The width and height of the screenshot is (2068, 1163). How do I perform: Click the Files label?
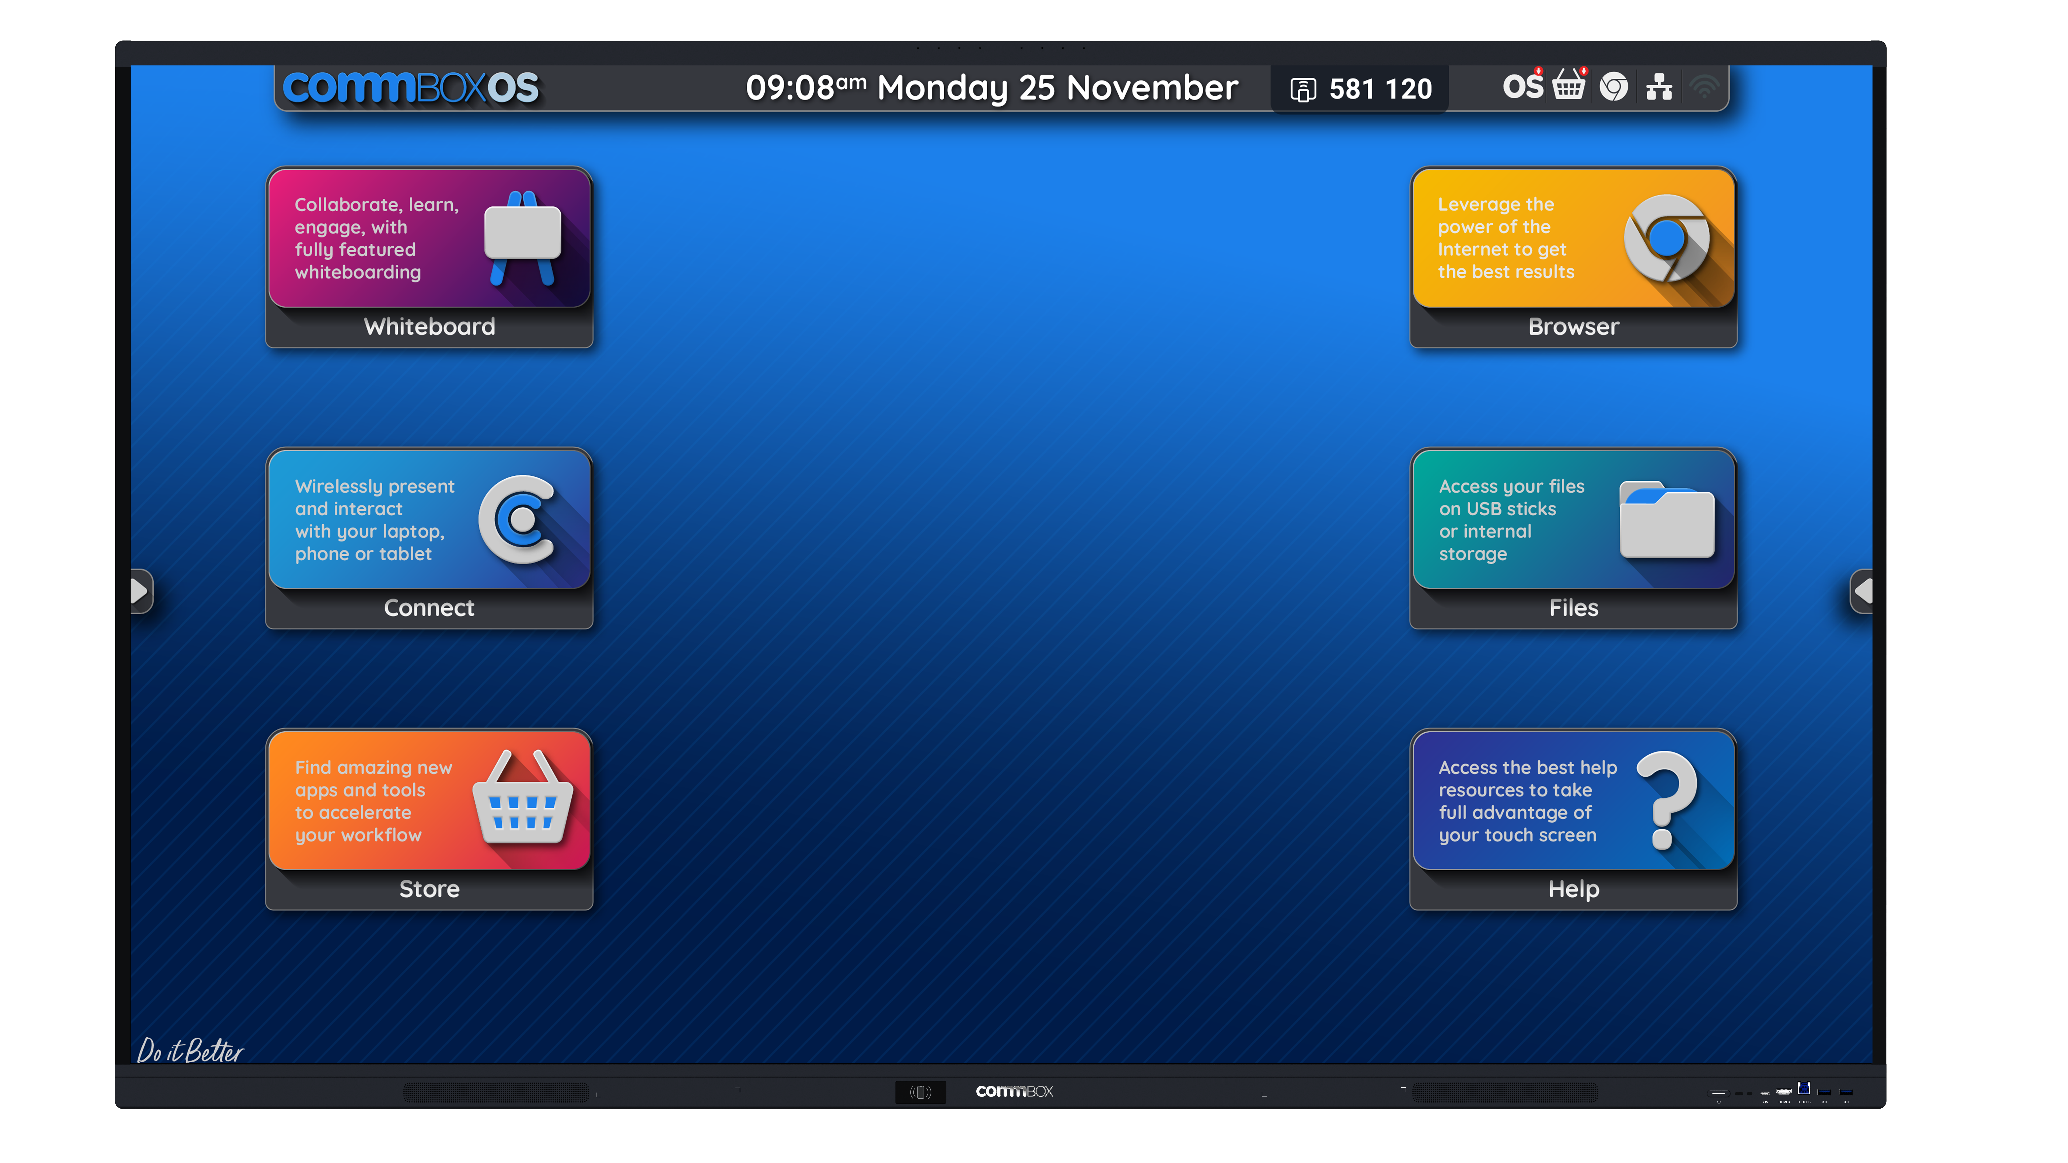[x=1573, y=607]
